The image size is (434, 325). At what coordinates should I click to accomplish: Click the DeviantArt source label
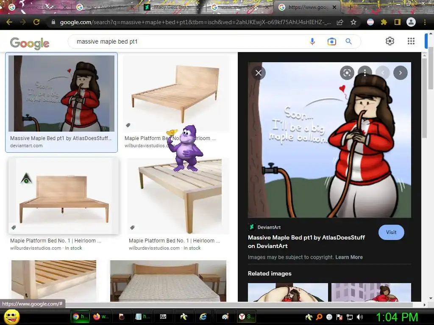click(269, 227)
